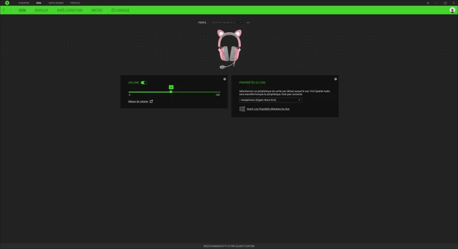Click the Razer logo icon
Viewport: 458px width, 249px height.
7,3
